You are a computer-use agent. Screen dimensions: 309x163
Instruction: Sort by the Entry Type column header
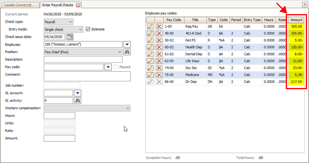point(252,20)
